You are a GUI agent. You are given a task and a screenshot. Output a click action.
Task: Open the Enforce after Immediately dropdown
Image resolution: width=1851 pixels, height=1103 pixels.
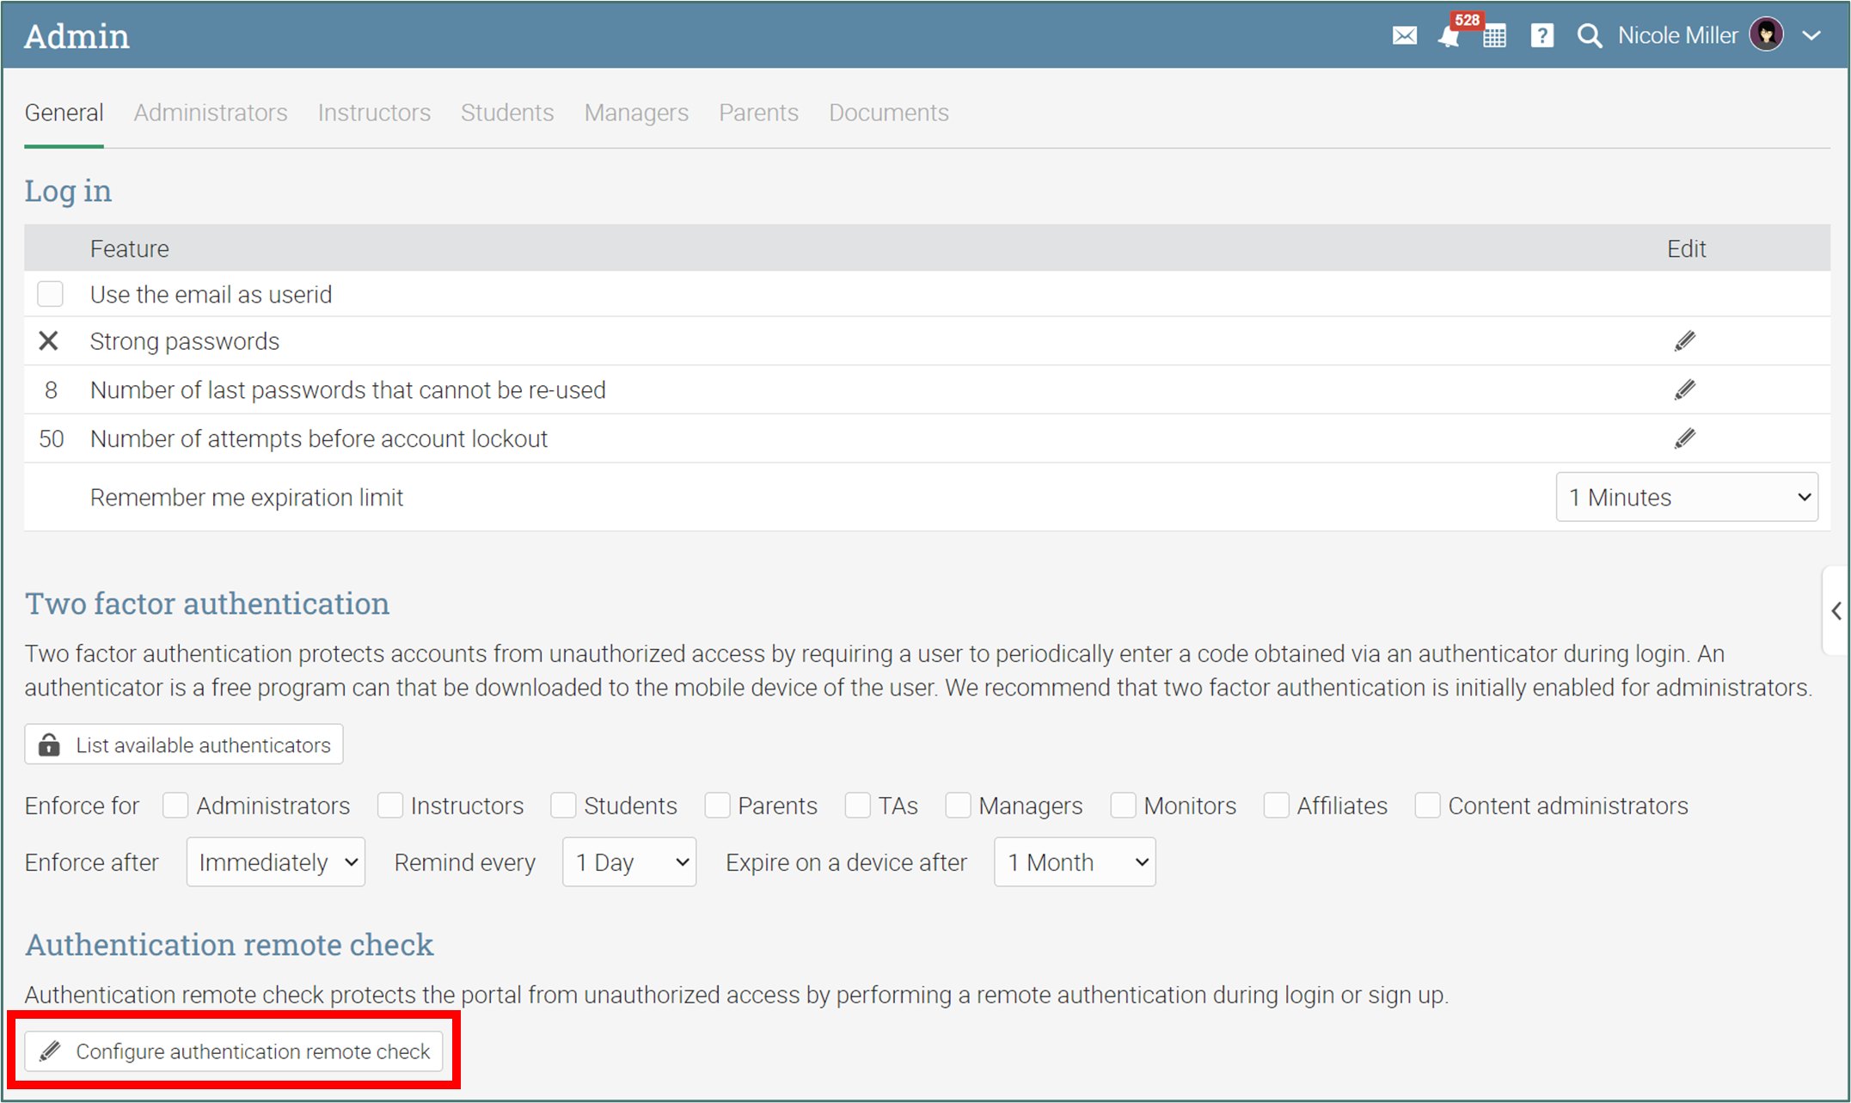(x=275, y=862)
